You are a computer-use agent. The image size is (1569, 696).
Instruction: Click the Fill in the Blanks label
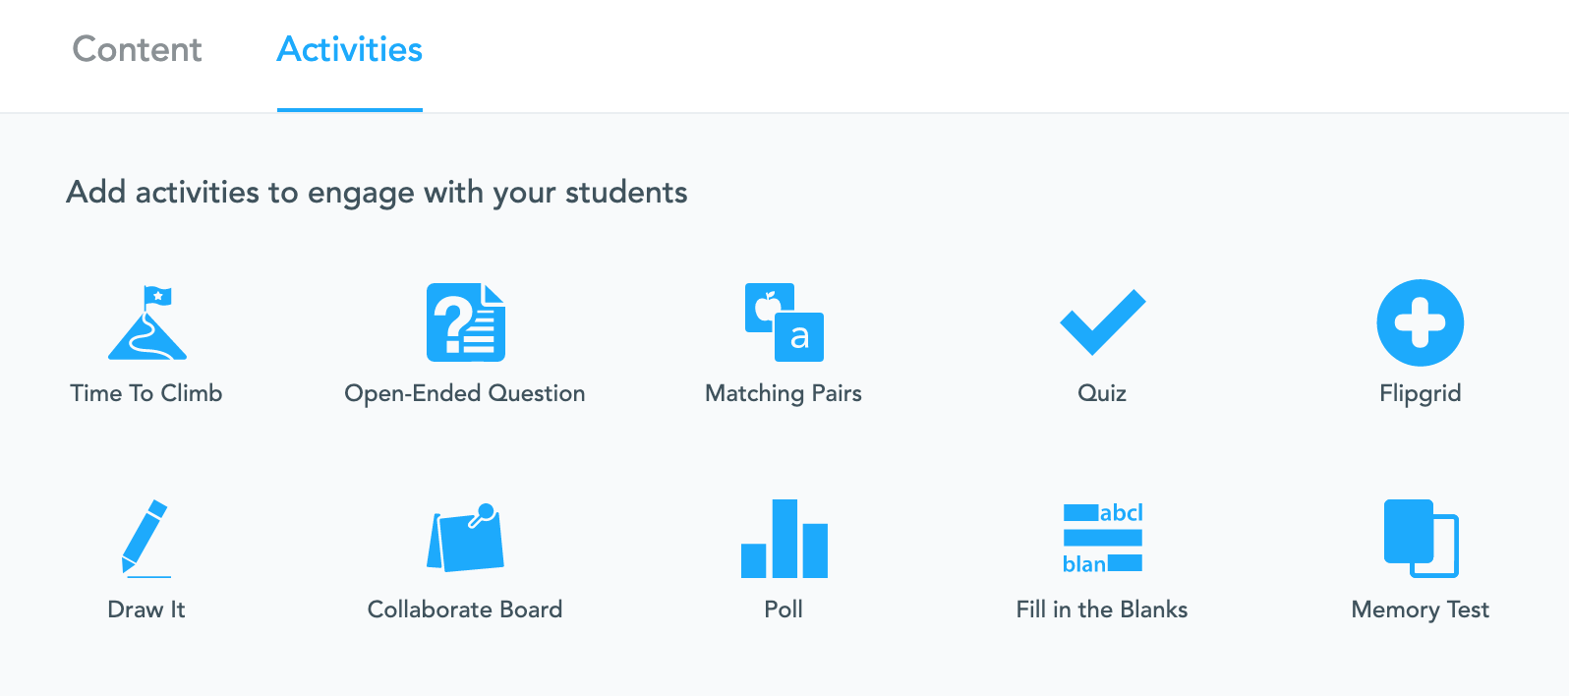(1102, 609)
